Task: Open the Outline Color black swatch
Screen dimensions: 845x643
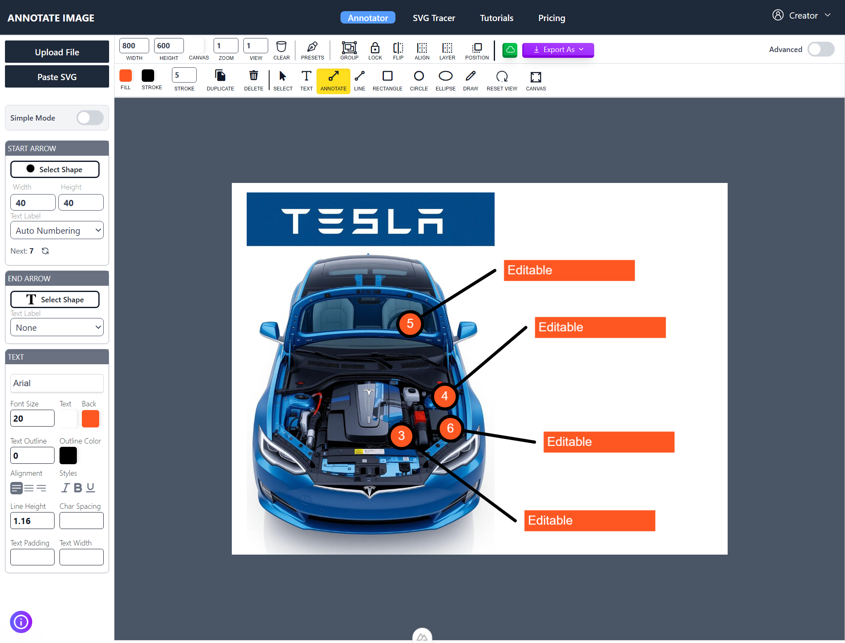Action: [68, 456]
